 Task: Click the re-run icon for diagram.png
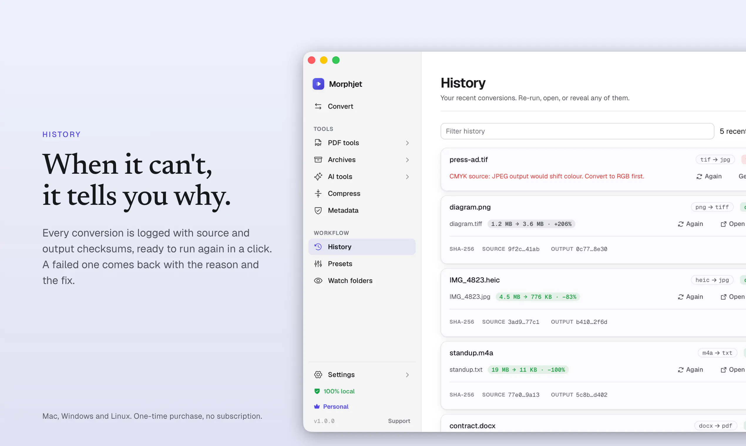point(681,224)
